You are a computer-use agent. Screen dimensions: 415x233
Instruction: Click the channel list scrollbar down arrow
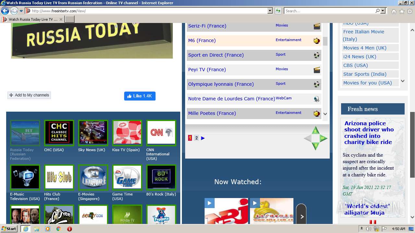pyautogui.click(x=325, y=114)
